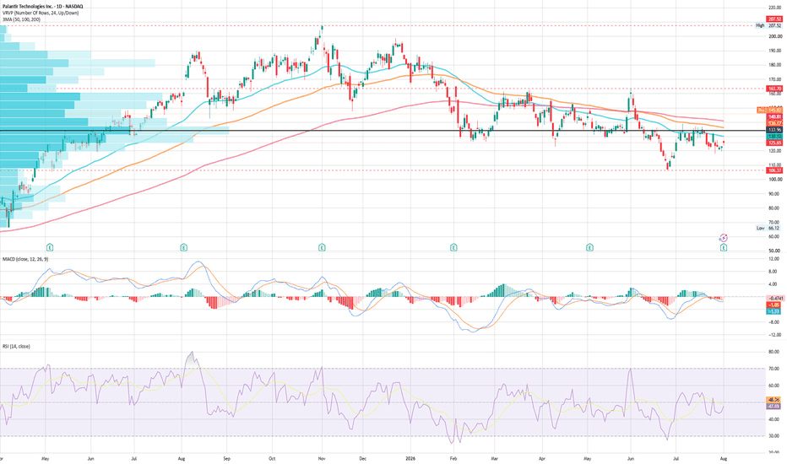Click the Pre 145.82 pre-market price label
787x464 pixels.
click(769, 110)
